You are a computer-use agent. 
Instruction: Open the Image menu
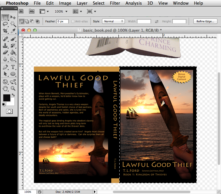(65, 3)
